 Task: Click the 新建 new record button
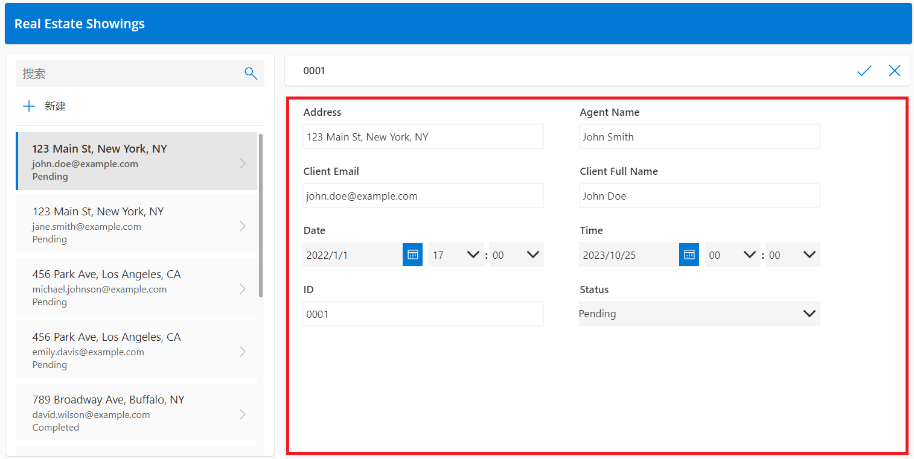point(44,106)
